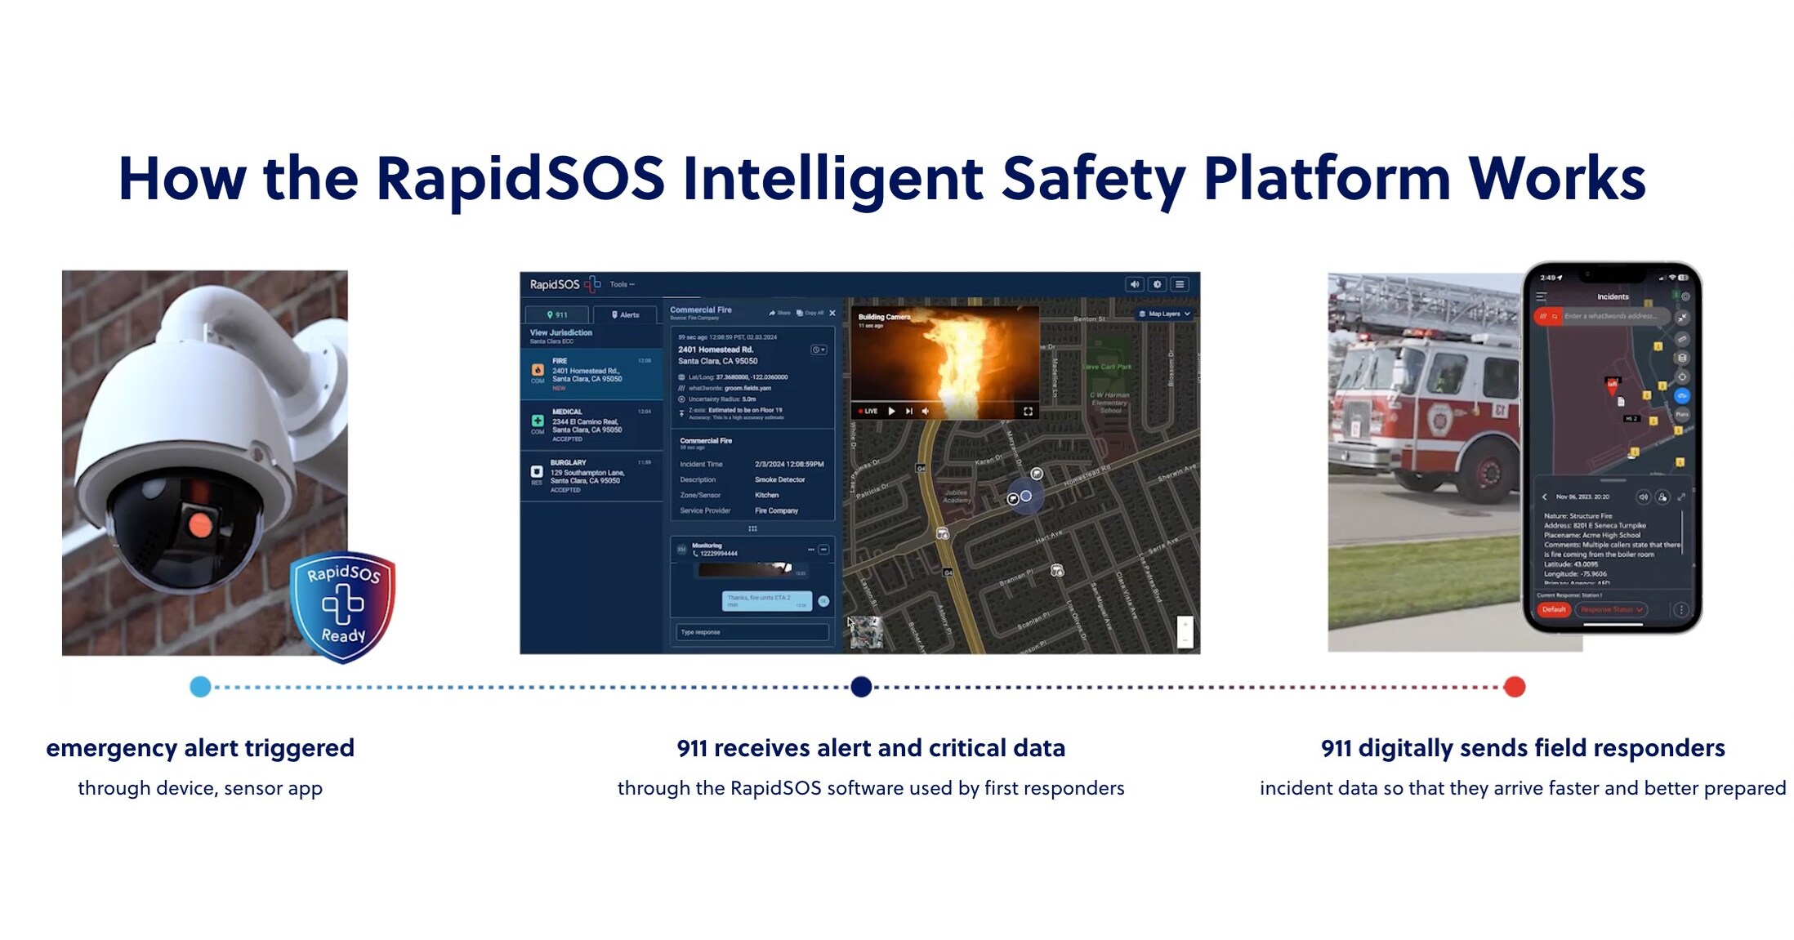Switch to the Alerts tab

(626, 314)
